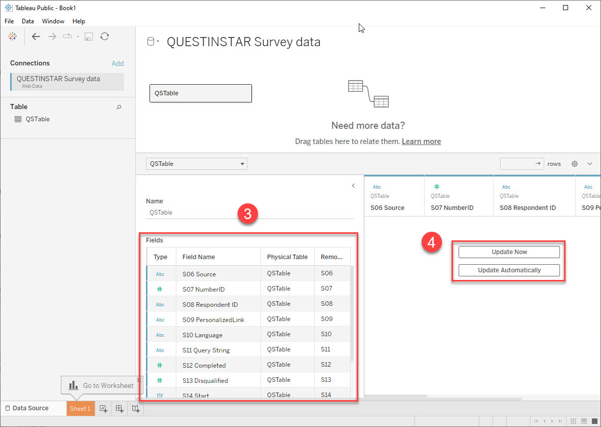Click the save icon in the toolbar
Viewport: 601px width, 427px height.
[89, 37]
